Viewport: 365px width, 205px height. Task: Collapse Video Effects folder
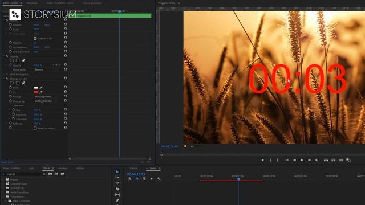(x=3, y=196)
